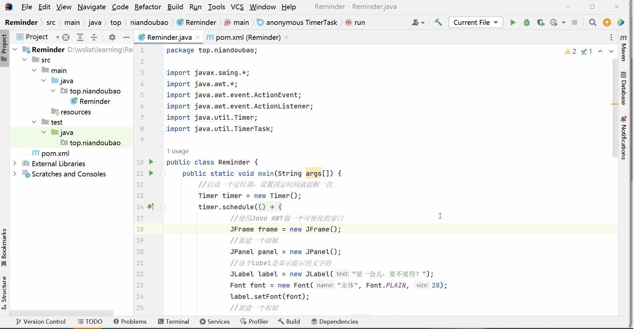The height and width of the screenshot is (329, 635).
Task: Click the 1 usage hint above class
Action: point(177,151)
